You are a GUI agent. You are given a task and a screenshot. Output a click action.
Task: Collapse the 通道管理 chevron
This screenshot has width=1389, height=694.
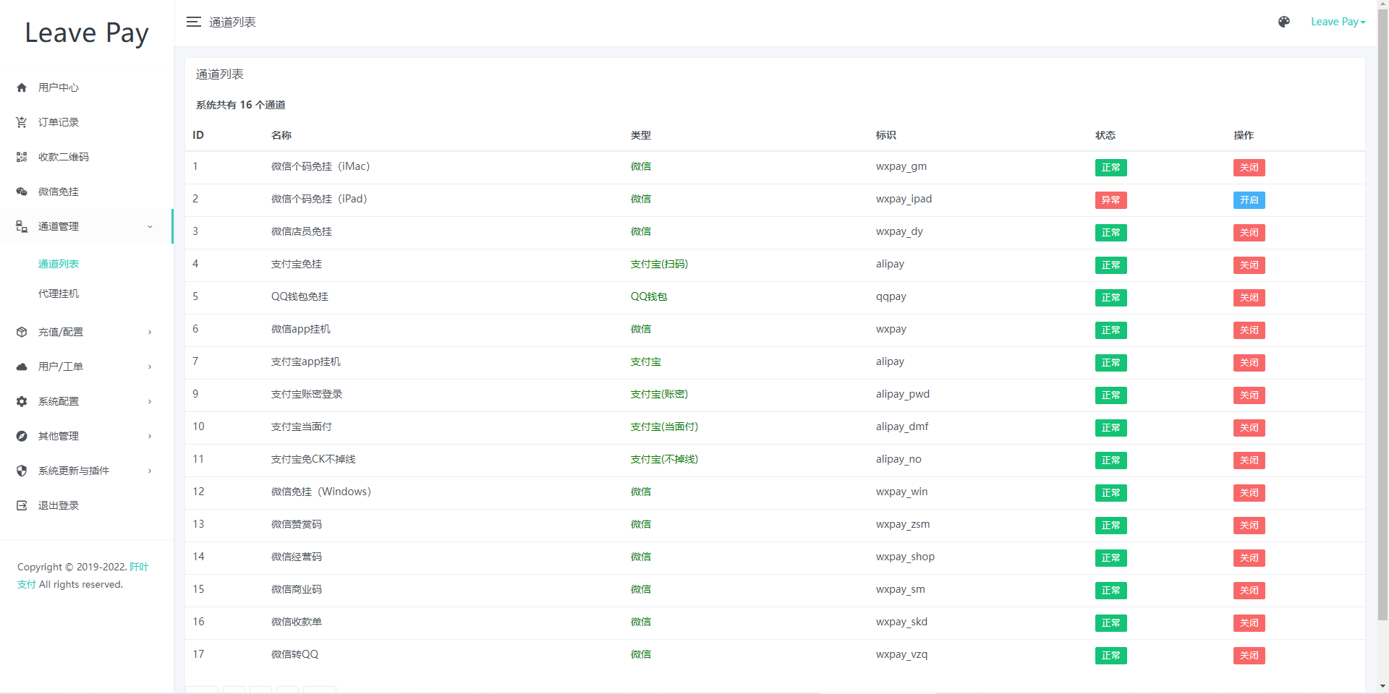(150, 226)
